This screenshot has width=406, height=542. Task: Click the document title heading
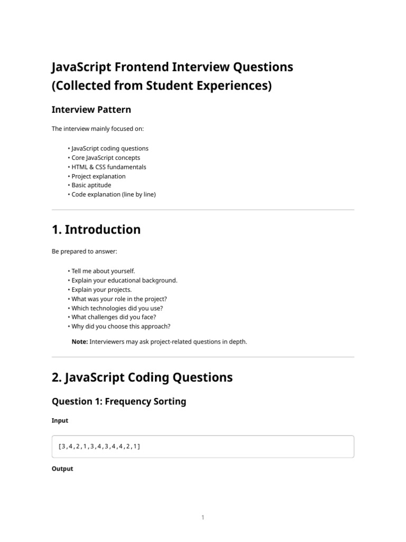coord(172,76)
